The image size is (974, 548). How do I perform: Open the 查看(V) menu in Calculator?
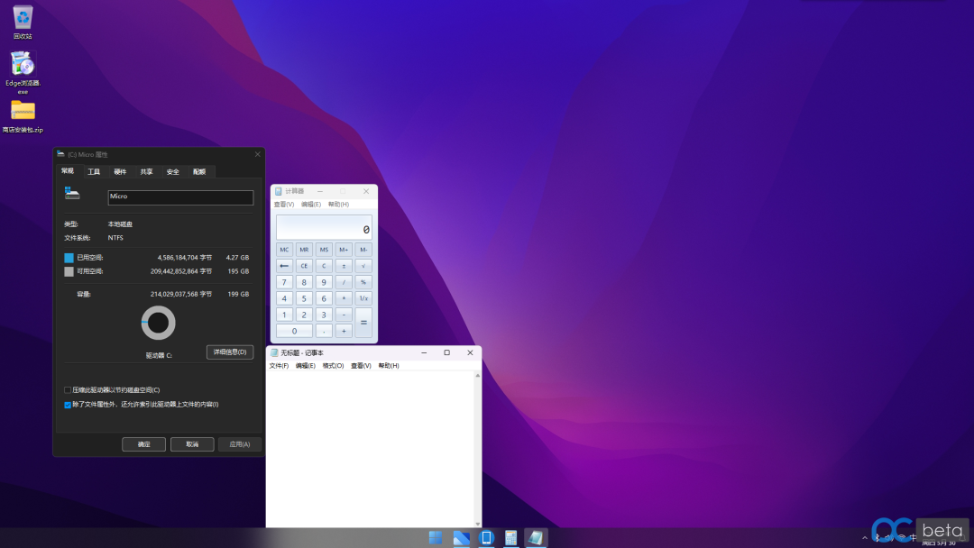point(284,205)
